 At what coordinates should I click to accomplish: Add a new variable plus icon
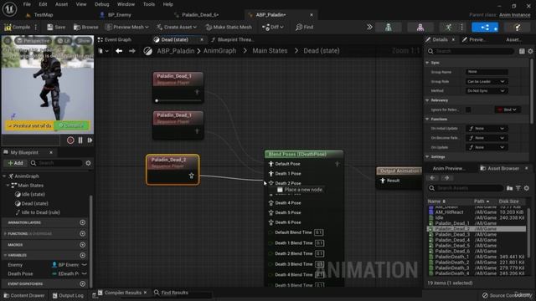point(82,255)
